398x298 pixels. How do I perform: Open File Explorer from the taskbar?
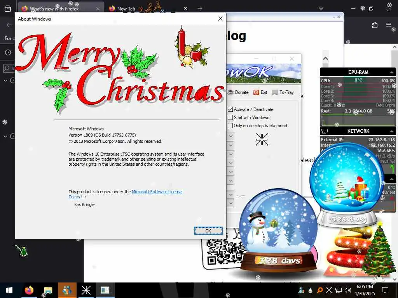(48, 290)
